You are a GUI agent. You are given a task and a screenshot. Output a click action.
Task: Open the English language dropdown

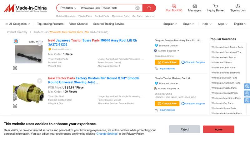coord(240,24)
